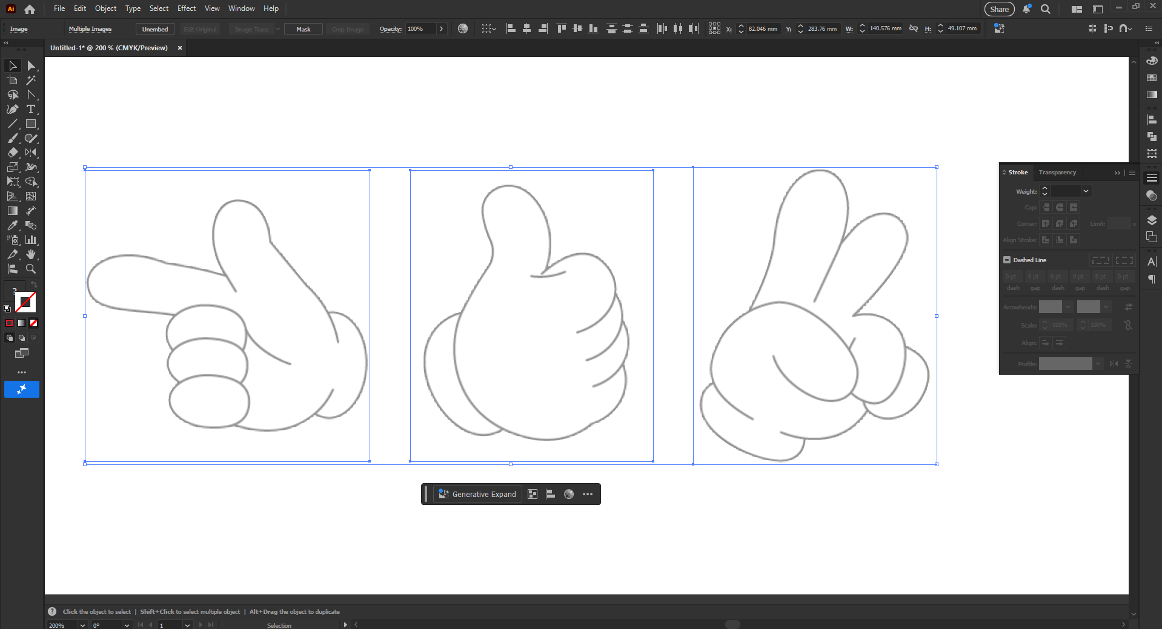Choose the Magic Wand tool
1162x629 pixels.
pyautogui.click(x=31, y=80)
